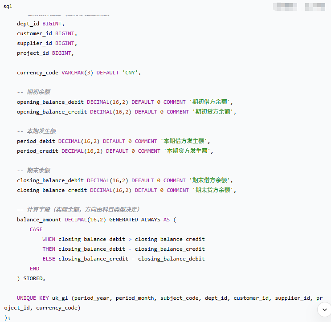Screen dimensions: 331x322
Task: Select the '期初借方余额' comment string
Action: [210, 102]
